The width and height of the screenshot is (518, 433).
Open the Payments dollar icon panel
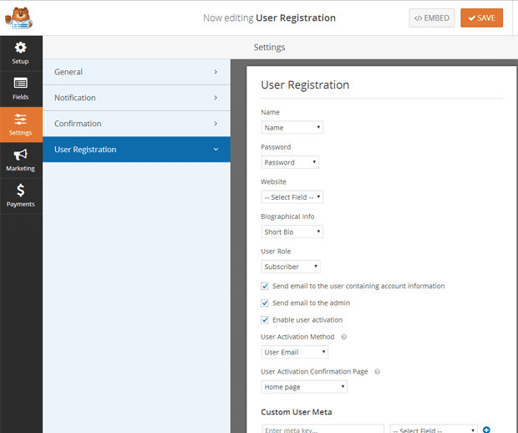click(x=21, y=196)
